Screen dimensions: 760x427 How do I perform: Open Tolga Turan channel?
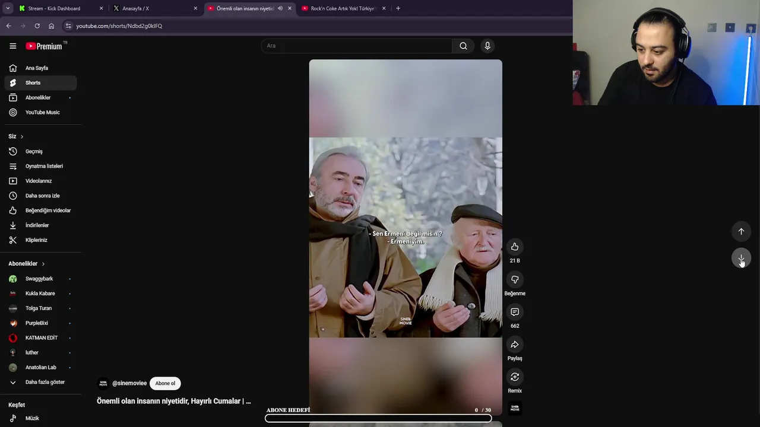coord(40,308)
